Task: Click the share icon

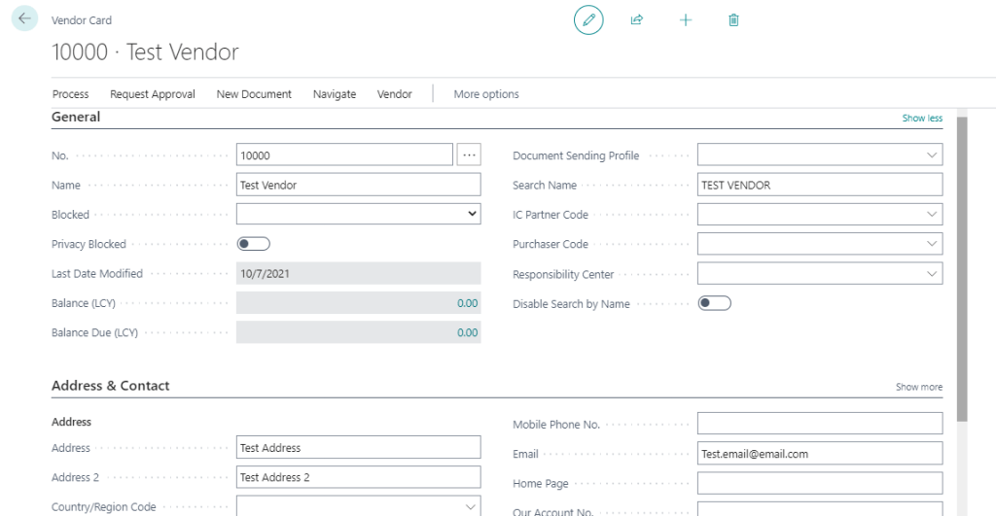Action: pos(637,19)
